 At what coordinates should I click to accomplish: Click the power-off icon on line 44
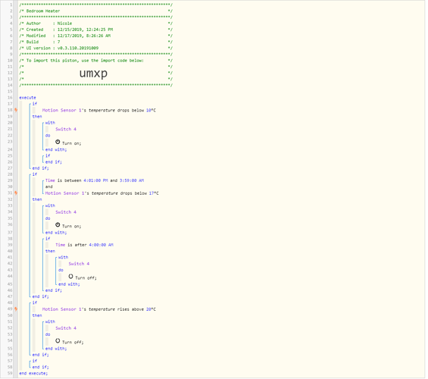click(x=70, y=277)
